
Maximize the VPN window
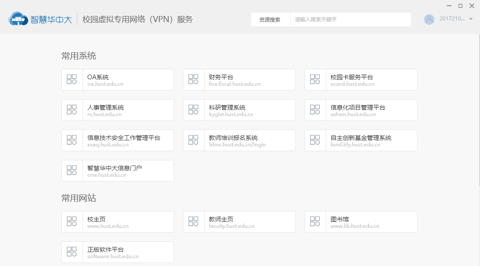(x=460, y=6)
